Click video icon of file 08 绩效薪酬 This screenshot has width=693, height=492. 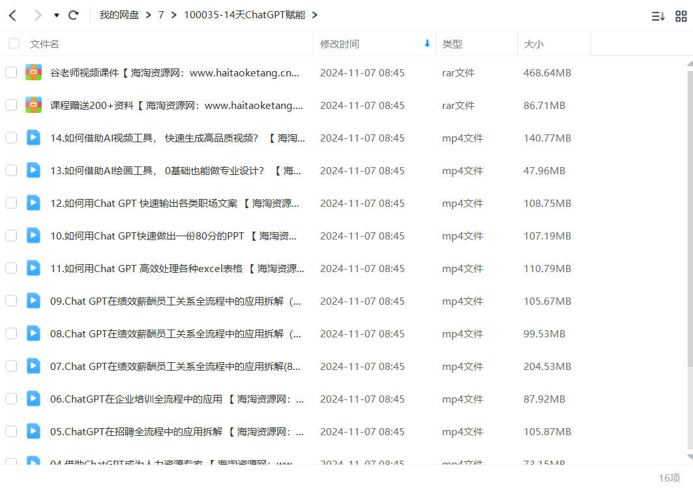coord(34,333)
